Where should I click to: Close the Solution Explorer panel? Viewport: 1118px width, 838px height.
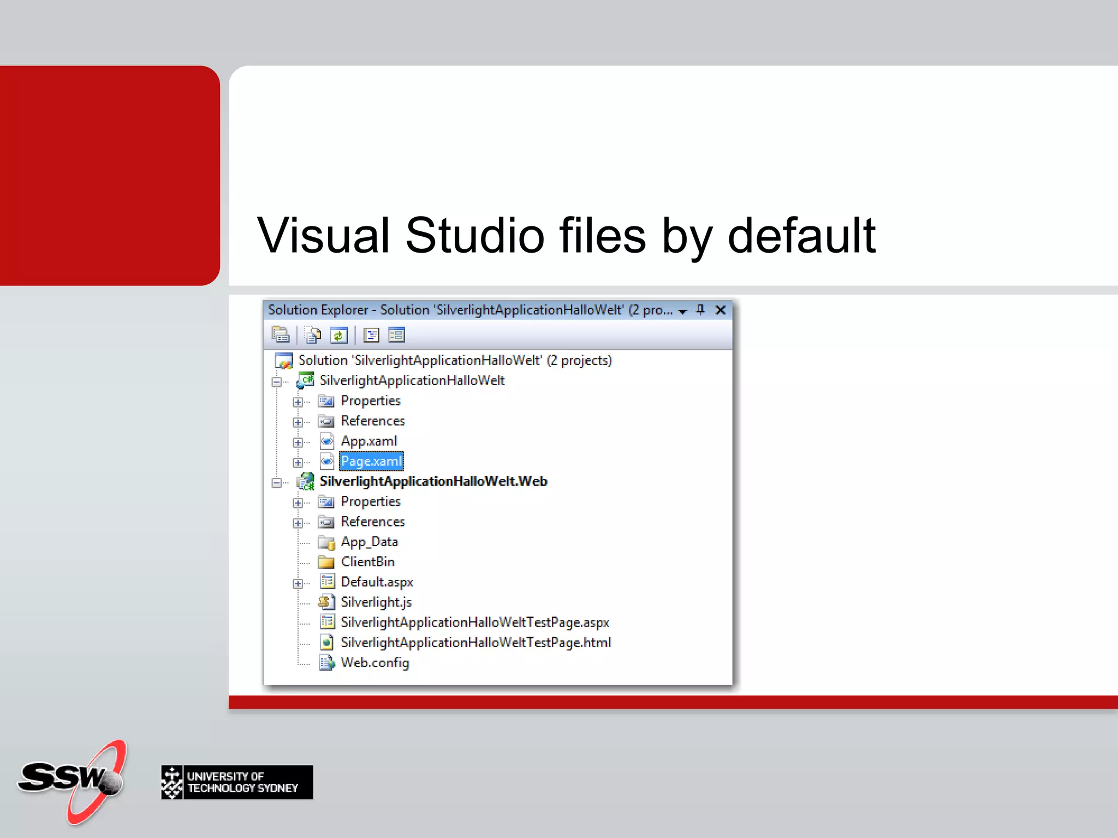pyautogui.click(x=721, y=310)
